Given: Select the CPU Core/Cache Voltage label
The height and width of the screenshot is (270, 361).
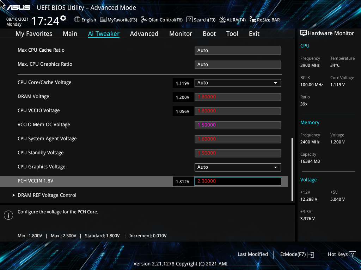Looking at the screenshot, I should pos(44,82).
